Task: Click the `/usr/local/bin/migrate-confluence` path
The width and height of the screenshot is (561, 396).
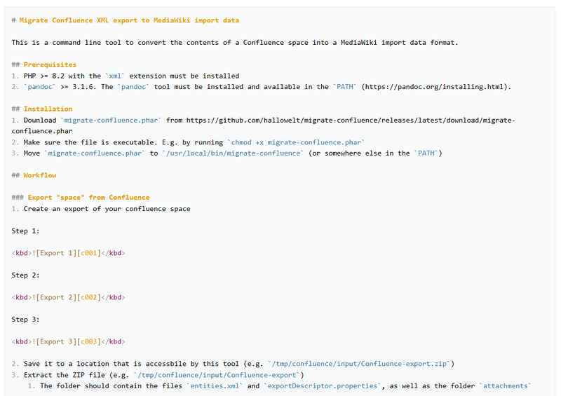Action: (233, 153)
